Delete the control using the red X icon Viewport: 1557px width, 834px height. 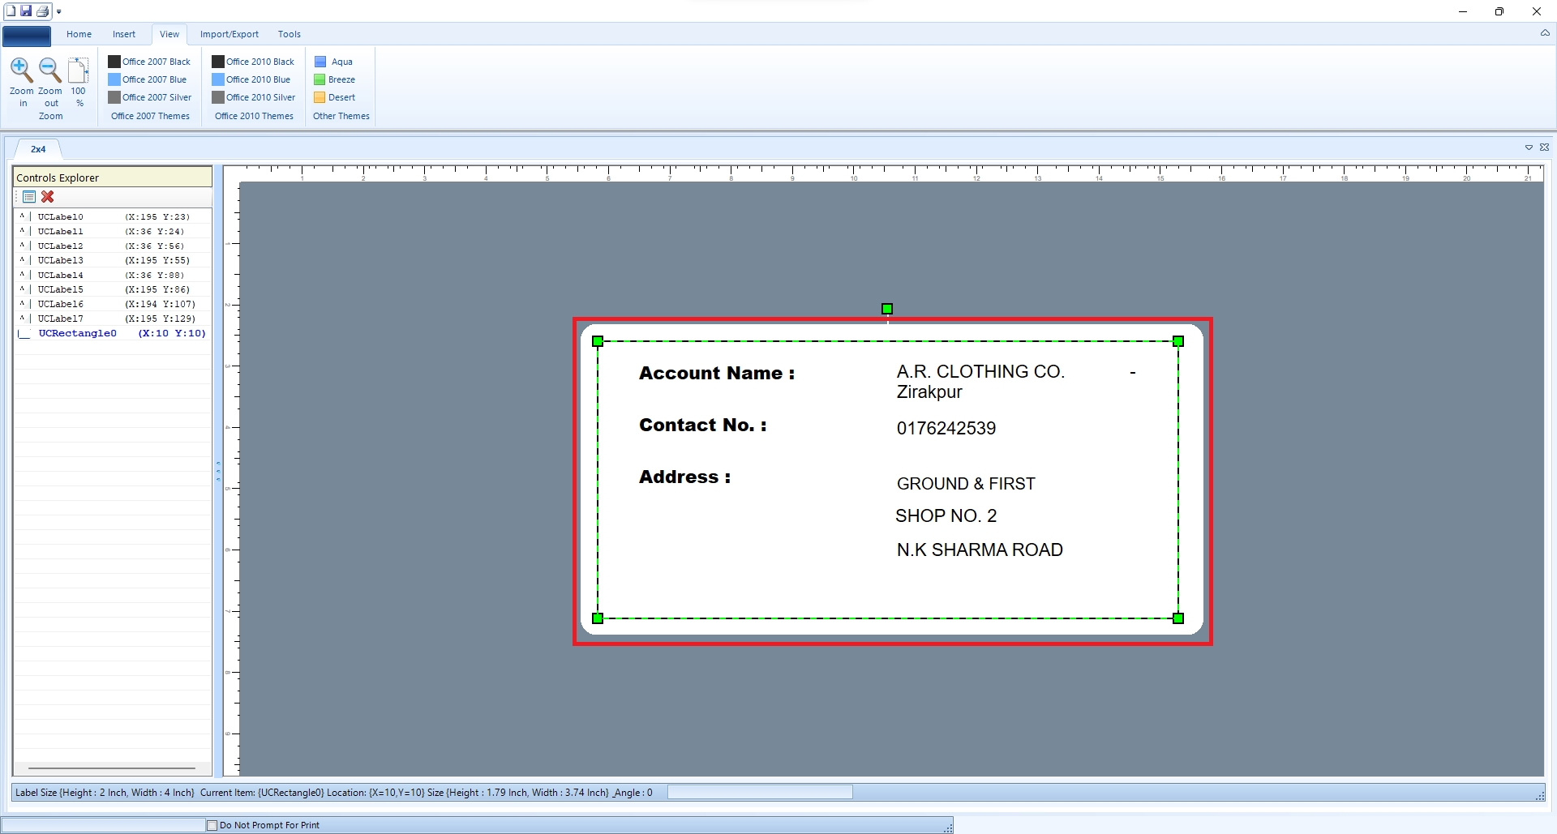48,197
